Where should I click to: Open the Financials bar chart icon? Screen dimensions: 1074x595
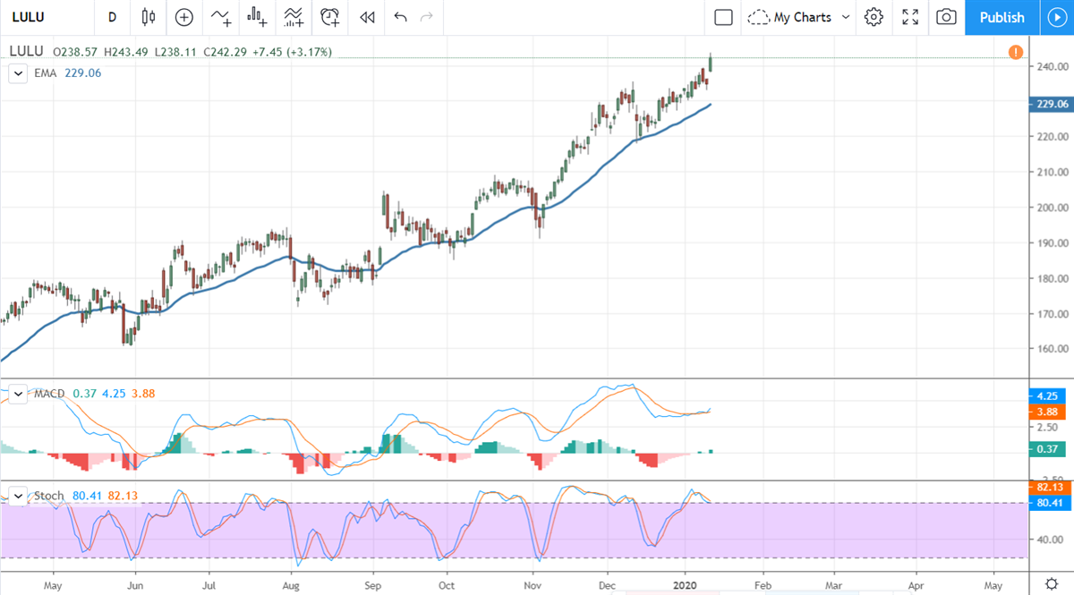click(258, 17)
